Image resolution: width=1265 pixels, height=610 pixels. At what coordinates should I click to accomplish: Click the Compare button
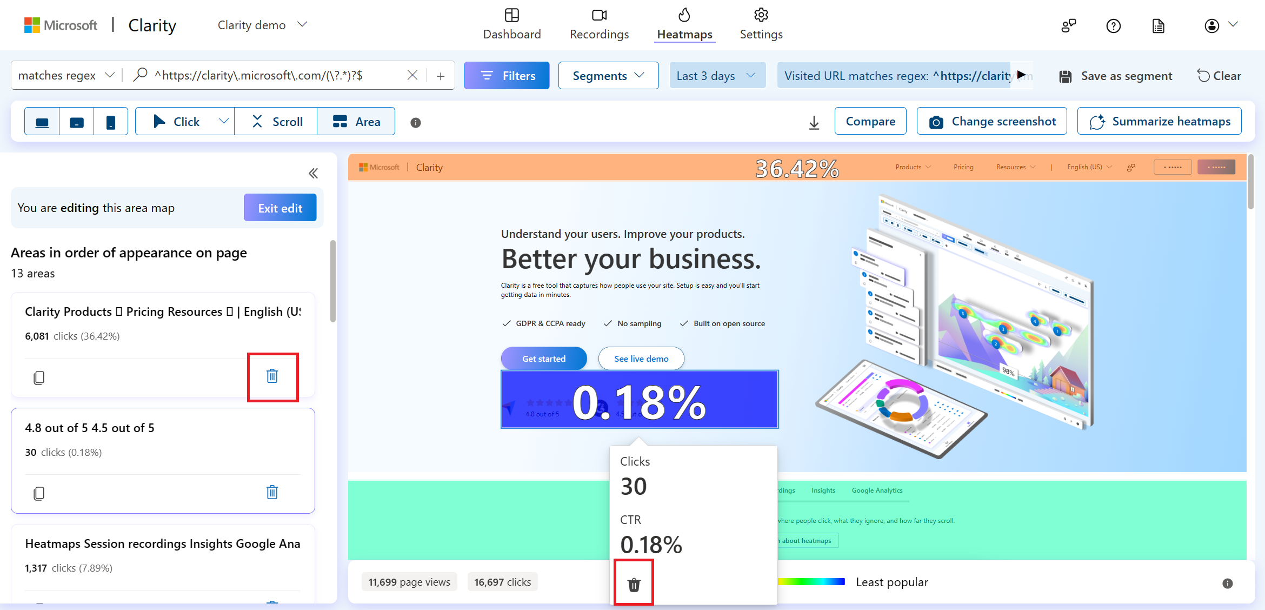click(x=870, y=121)
